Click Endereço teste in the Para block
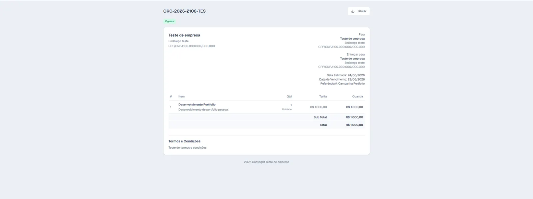Image resolution: width=533 pixels, height=199 pixels. click(x=354, y=43)
